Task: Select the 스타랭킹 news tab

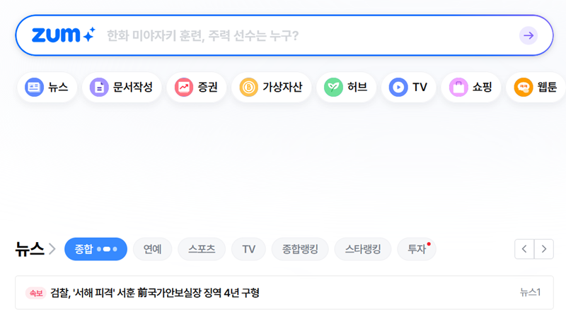Action: point(363,249)
